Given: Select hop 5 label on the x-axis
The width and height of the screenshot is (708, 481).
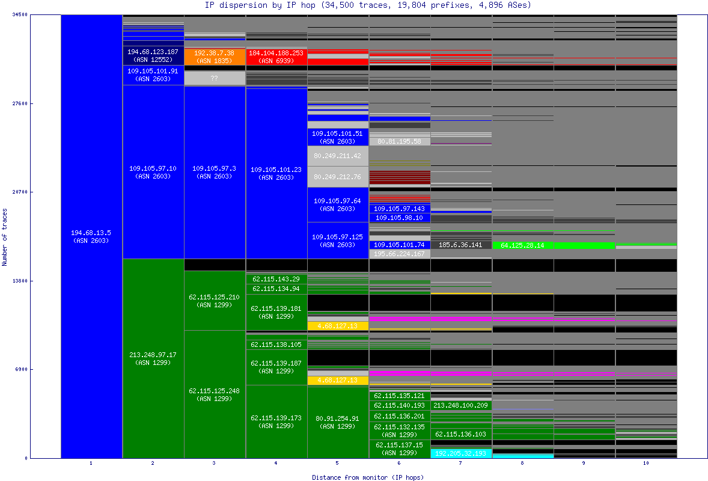Looking at the screenshot, I should (337, 464).
